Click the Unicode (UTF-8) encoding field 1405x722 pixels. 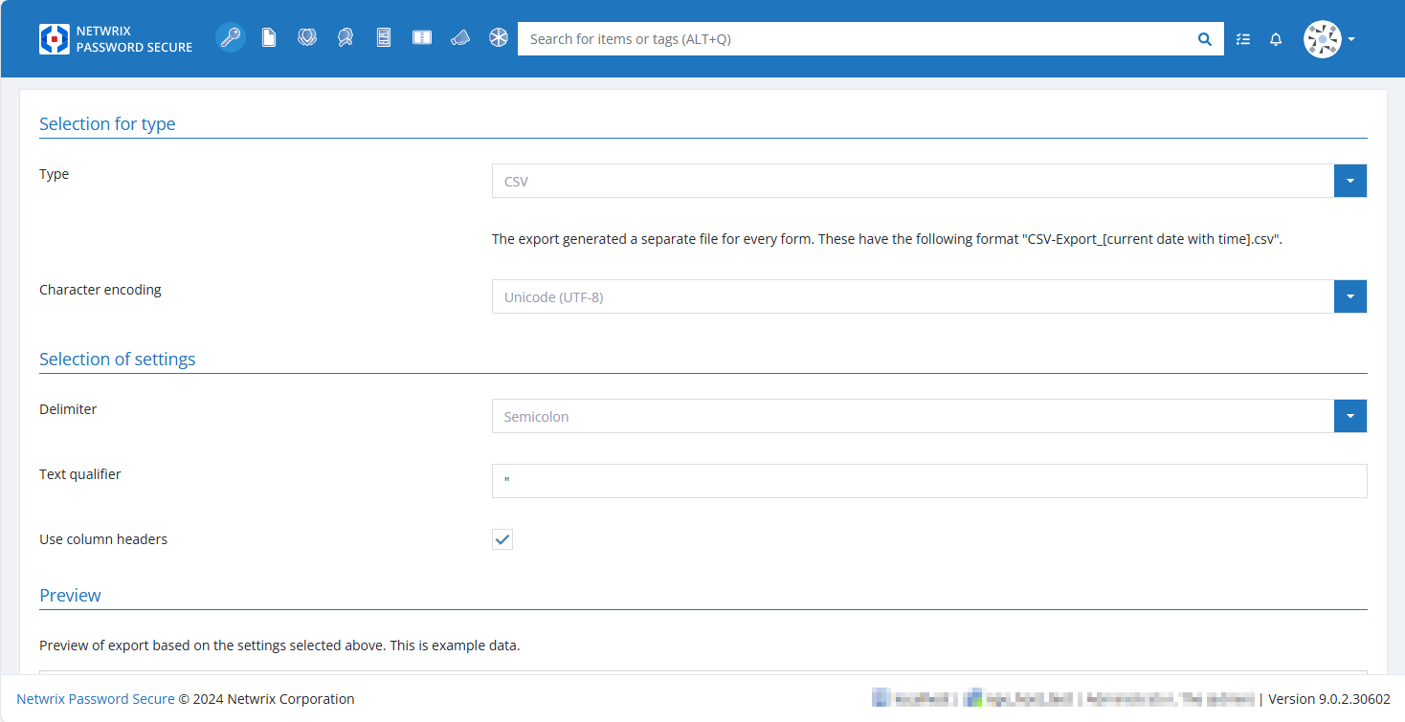913,296
